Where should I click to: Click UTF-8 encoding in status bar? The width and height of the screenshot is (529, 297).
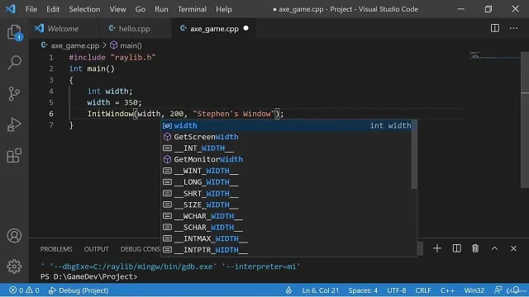tap(397, 290)
